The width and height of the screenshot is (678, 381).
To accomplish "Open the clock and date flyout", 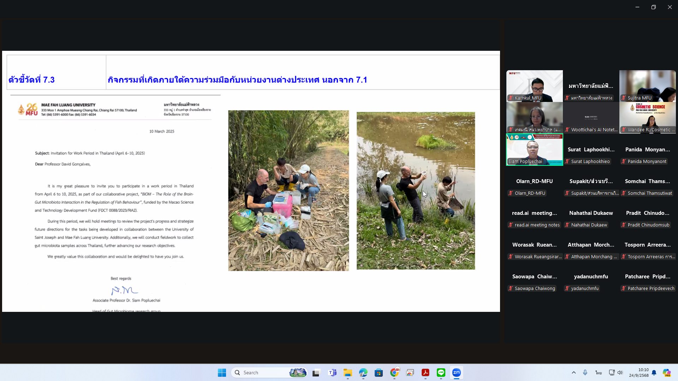I will click(638, 373).
